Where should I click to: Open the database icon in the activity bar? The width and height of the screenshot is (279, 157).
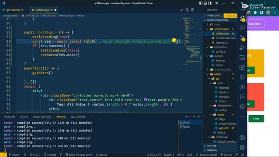pos(242,97)
